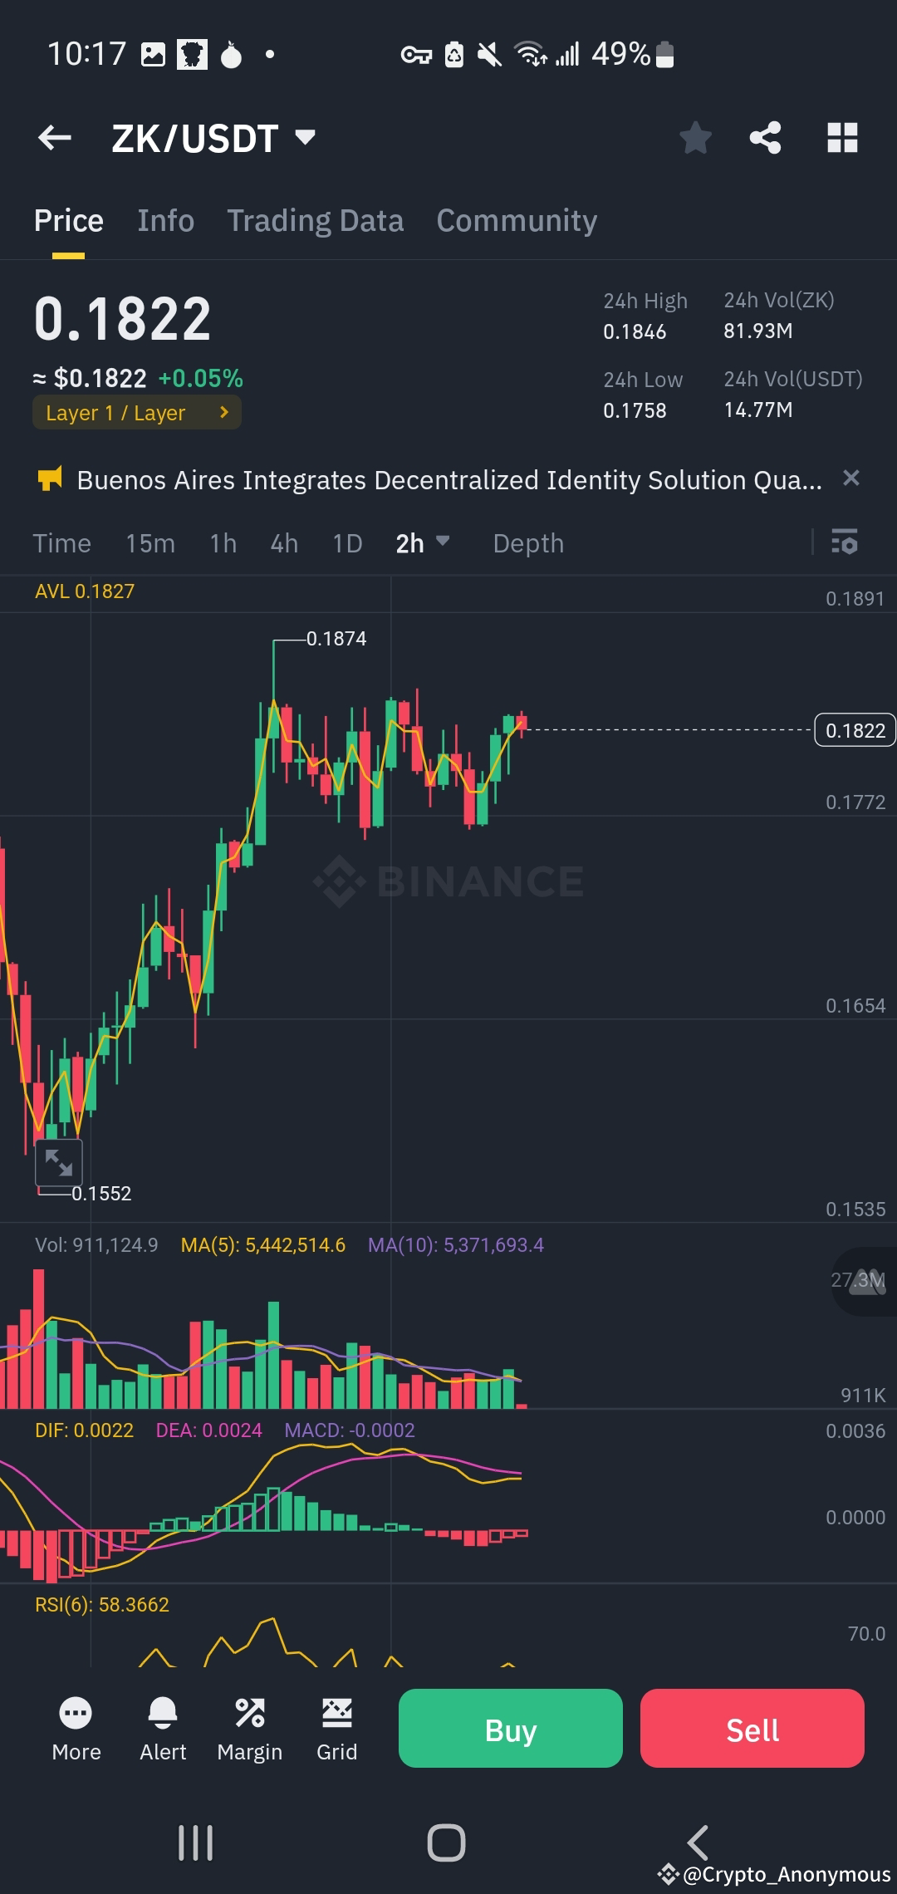The image size is (897, 1894).
Task: Open the grid layout icon top right
Action: (x=842, y=138)
